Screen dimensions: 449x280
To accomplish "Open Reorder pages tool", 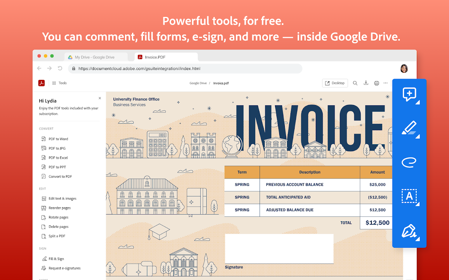I will coord(56,208).
